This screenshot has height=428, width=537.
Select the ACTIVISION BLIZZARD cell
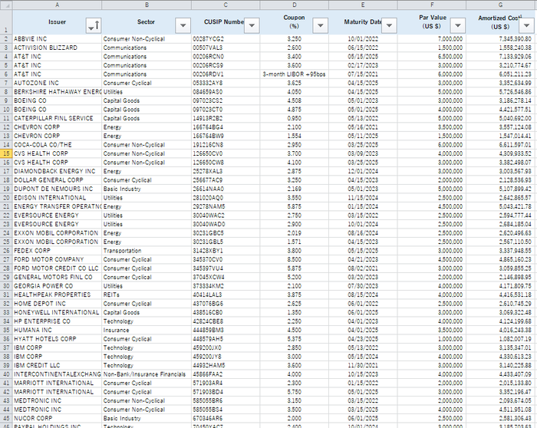pyautogui.click(x=58, y=48)
